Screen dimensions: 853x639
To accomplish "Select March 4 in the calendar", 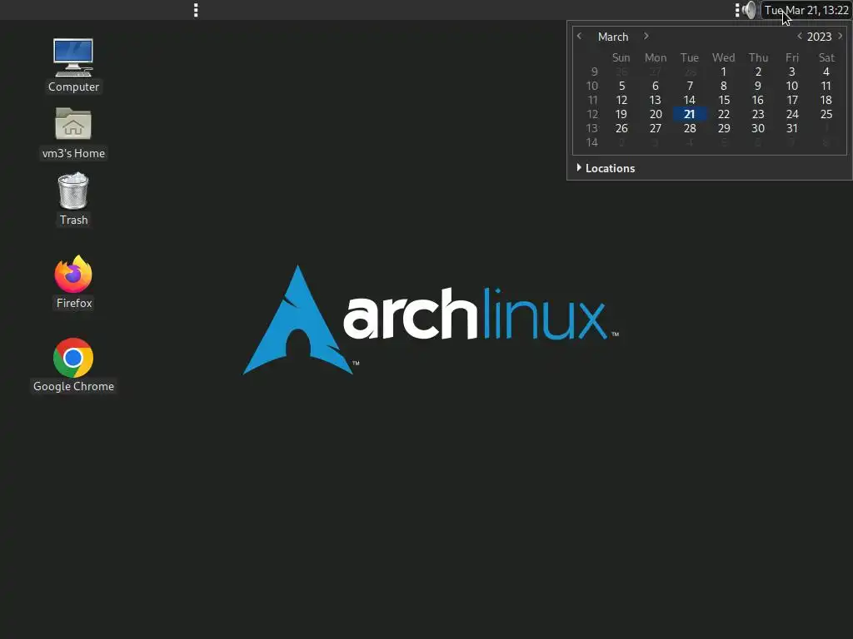I will [826, 72].
